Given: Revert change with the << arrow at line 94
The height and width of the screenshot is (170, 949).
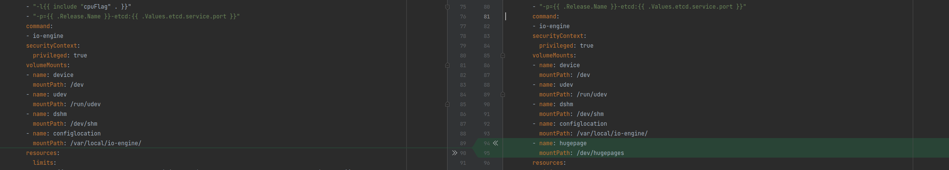Looking at the screenshot, I should coord(495,143).
